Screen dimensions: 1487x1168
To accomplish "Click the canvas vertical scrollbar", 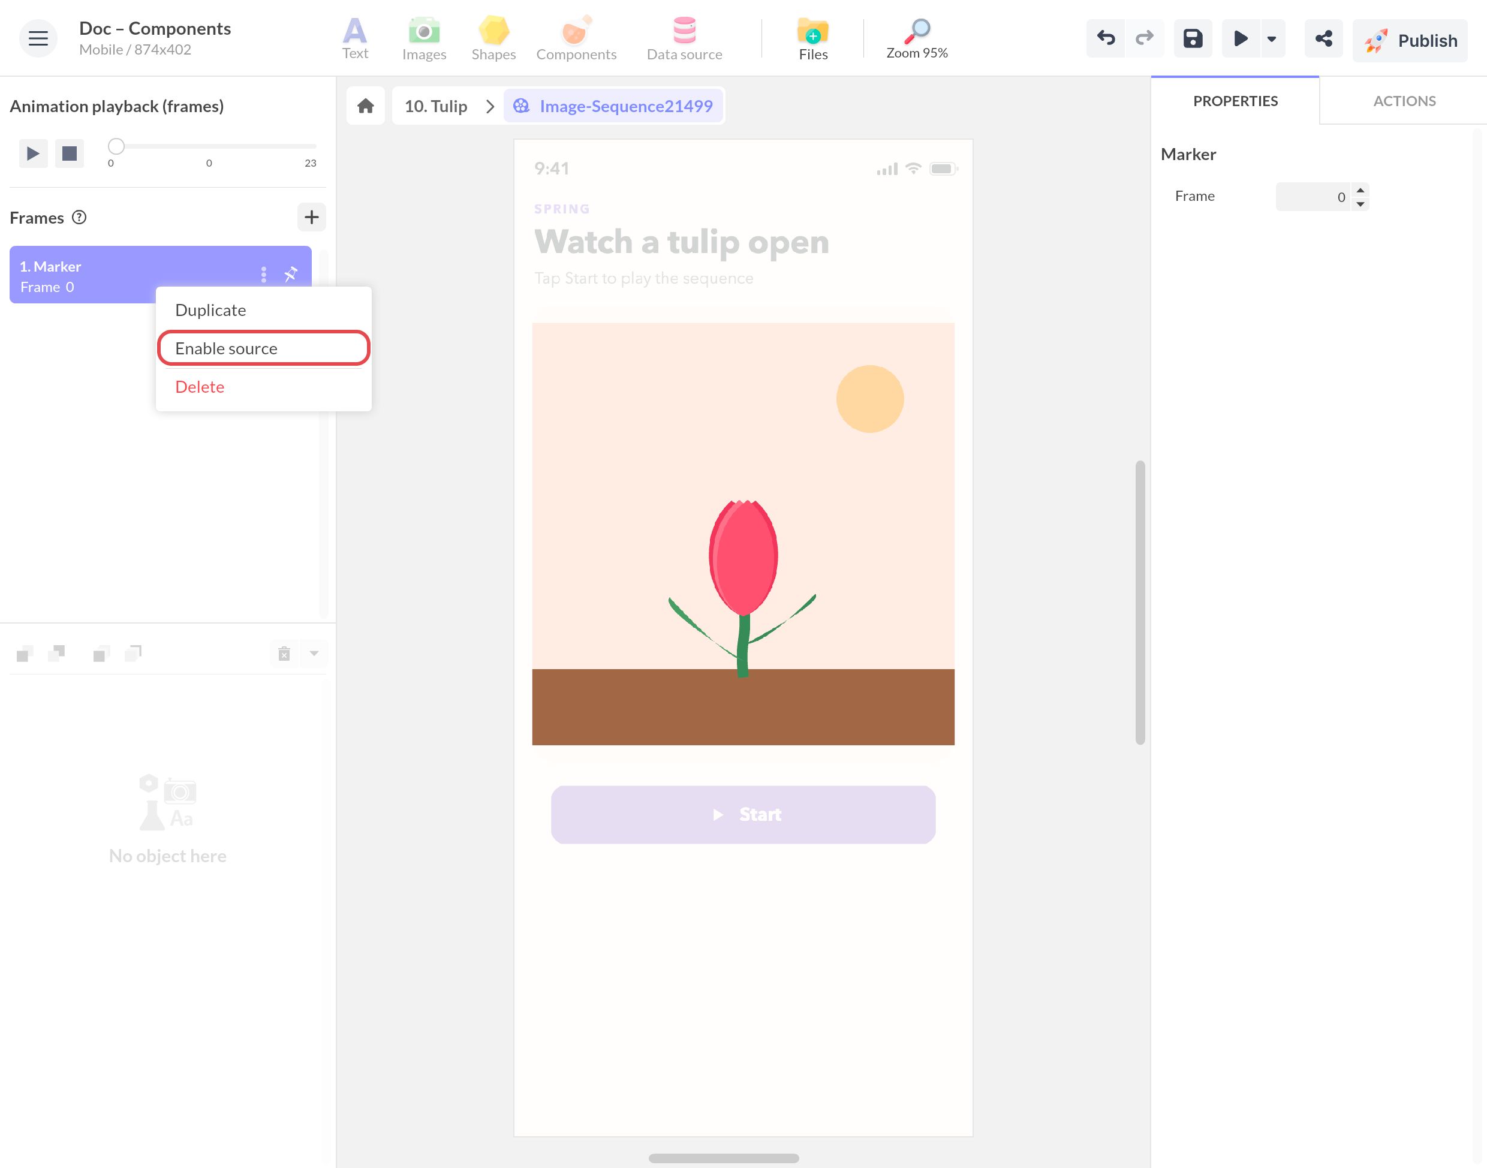I will 1140,602.
